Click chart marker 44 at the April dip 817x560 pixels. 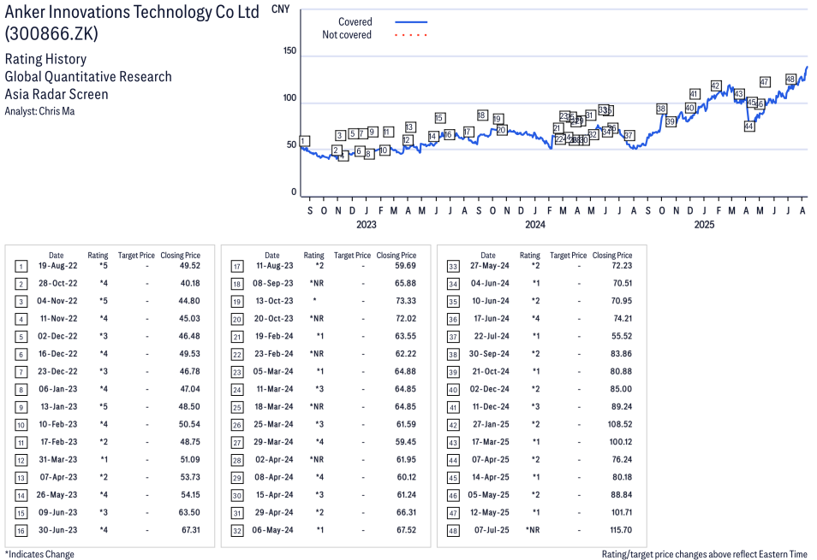[748, 126]
